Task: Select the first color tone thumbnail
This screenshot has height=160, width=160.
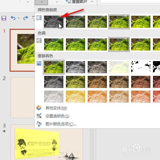Action: tap(54, 44)
